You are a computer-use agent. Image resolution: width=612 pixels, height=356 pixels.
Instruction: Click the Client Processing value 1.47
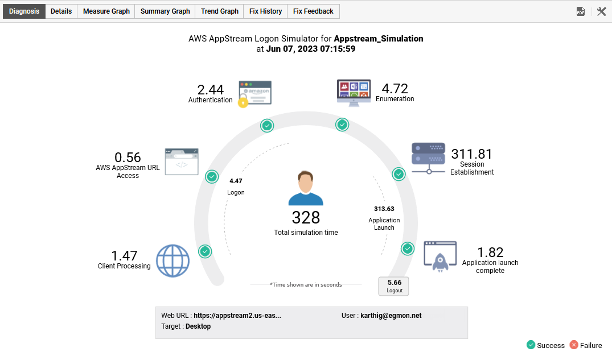coord(124,256)
